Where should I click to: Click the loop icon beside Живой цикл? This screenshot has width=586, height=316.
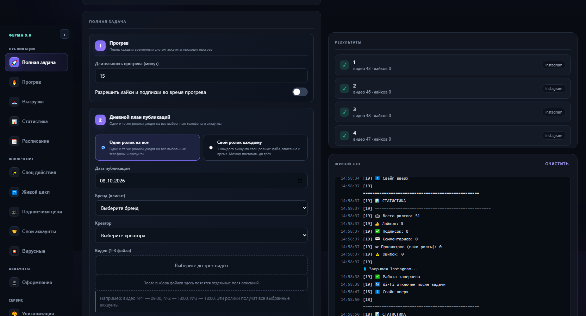pos(14,192)
